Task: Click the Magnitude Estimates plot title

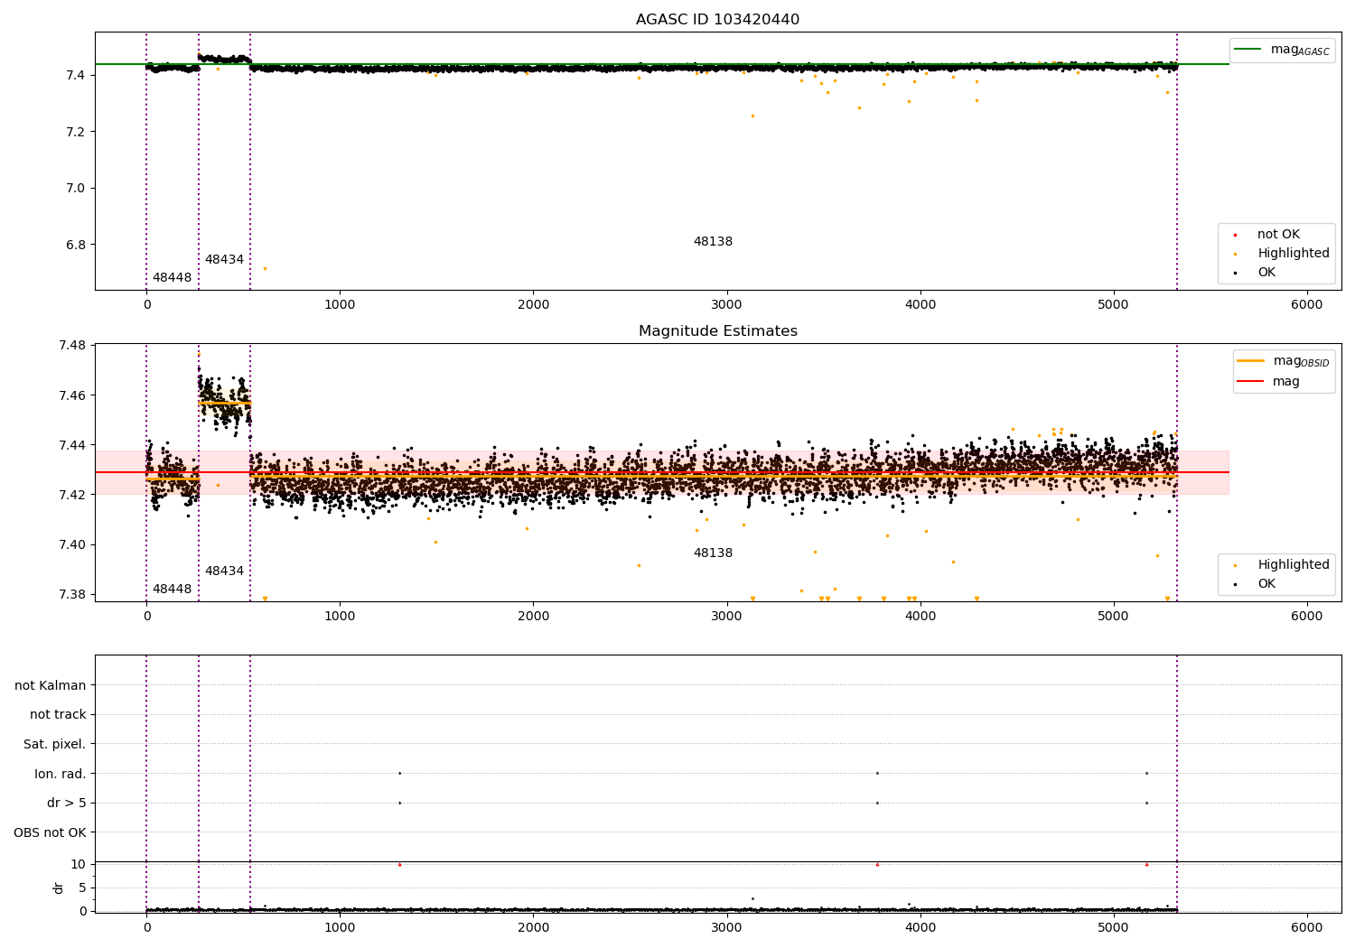Action: (717, 331)
